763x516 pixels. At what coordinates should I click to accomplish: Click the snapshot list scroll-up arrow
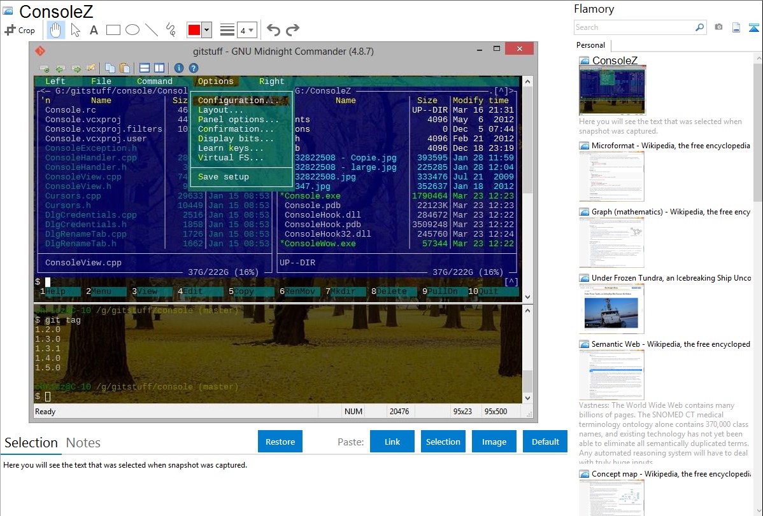pos(758,58)
